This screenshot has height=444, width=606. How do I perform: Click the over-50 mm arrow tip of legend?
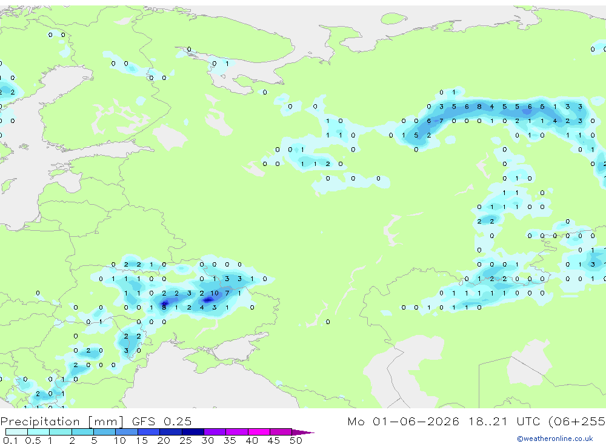pos(302,432)
